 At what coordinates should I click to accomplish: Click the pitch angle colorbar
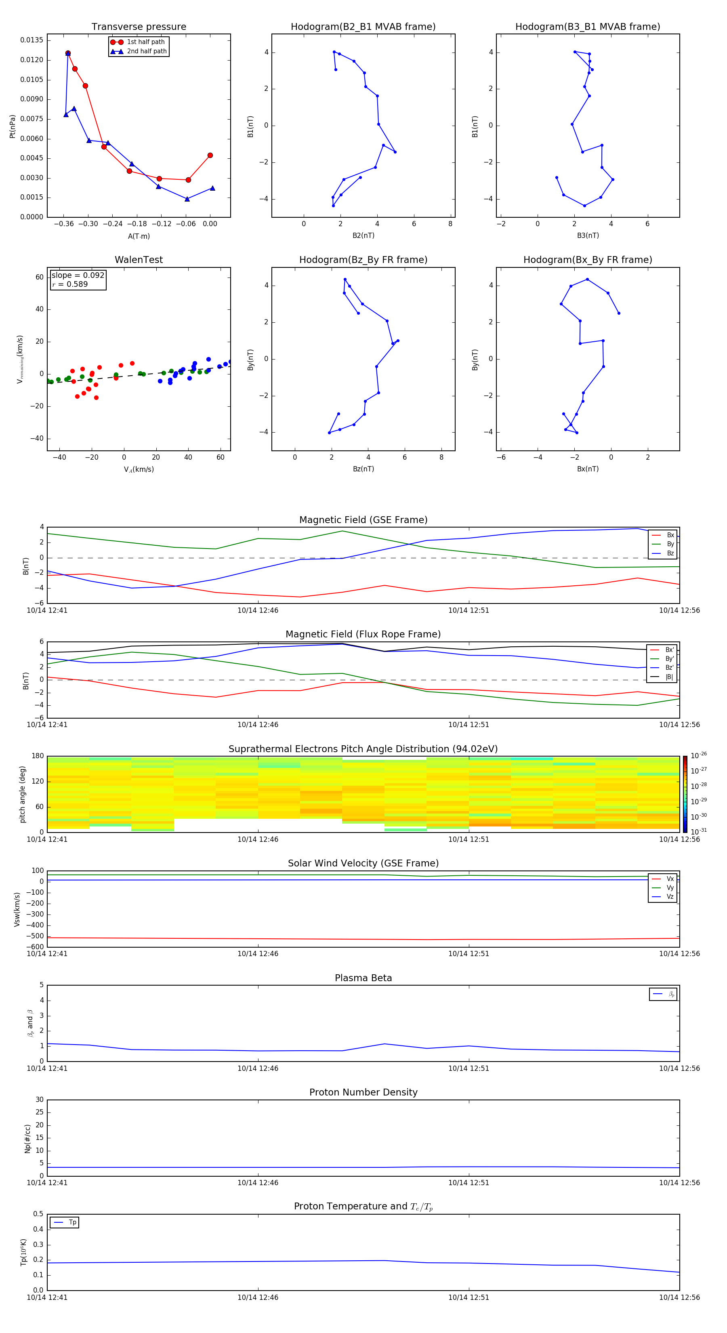[x=685, y=794]
